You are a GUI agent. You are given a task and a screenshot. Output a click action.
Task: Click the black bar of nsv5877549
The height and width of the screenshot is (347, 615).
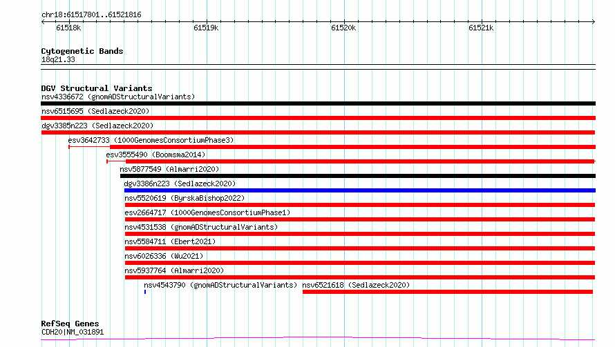pyautogui.click(x=358, y=176)
